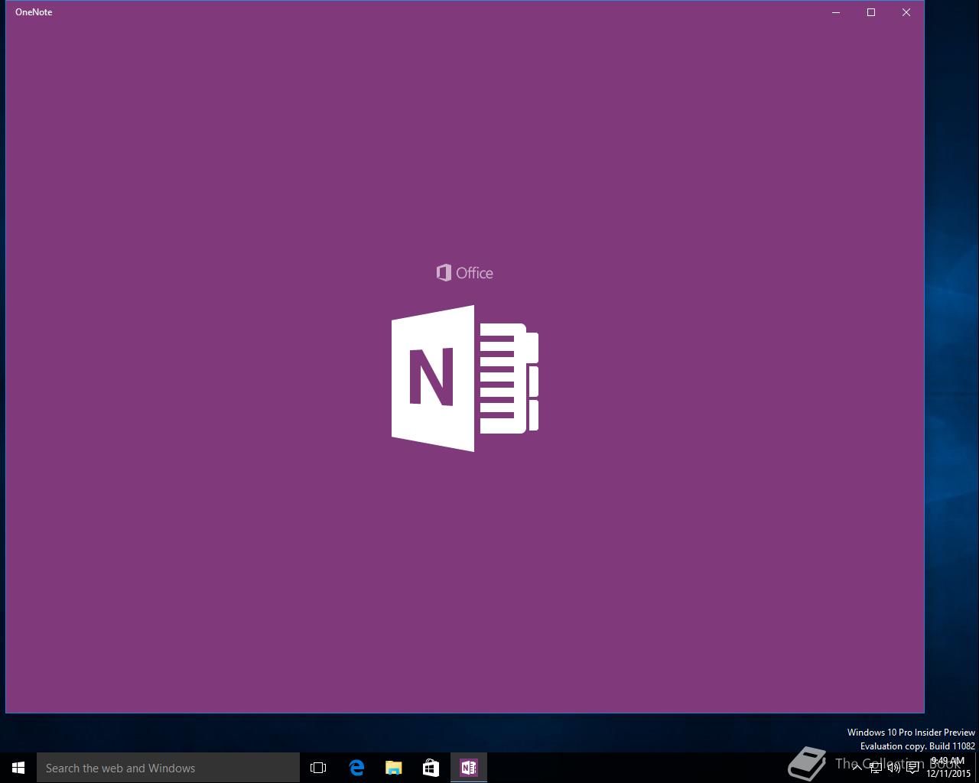Open the Windows Start menu

[x=18, y=768]
